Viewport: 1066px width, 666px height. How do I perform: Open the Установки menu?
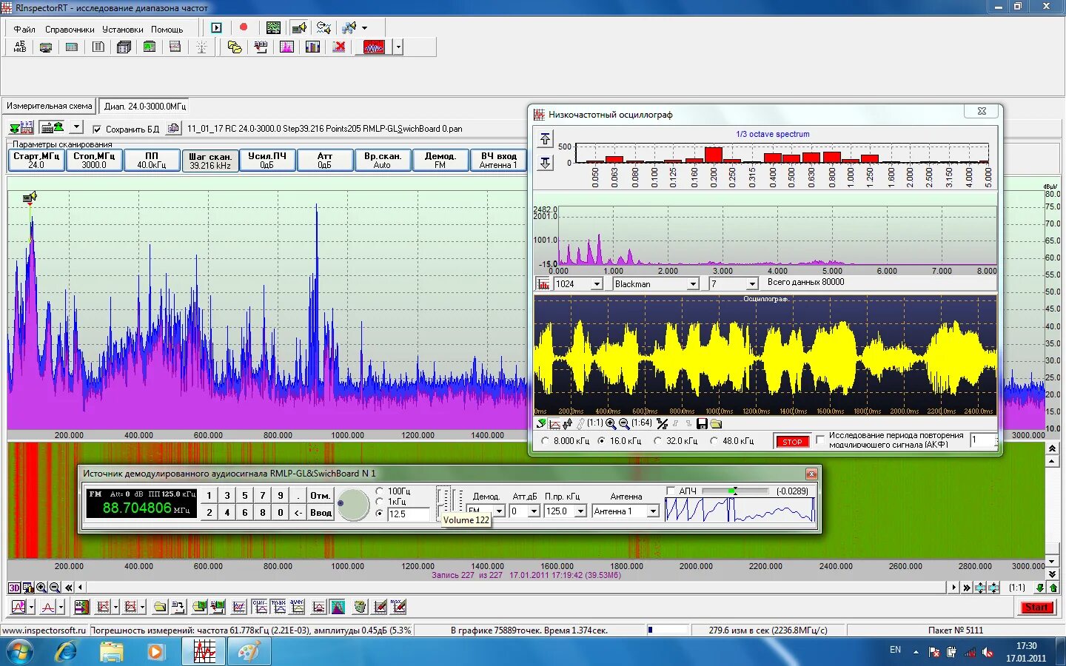tap(123, 30)
